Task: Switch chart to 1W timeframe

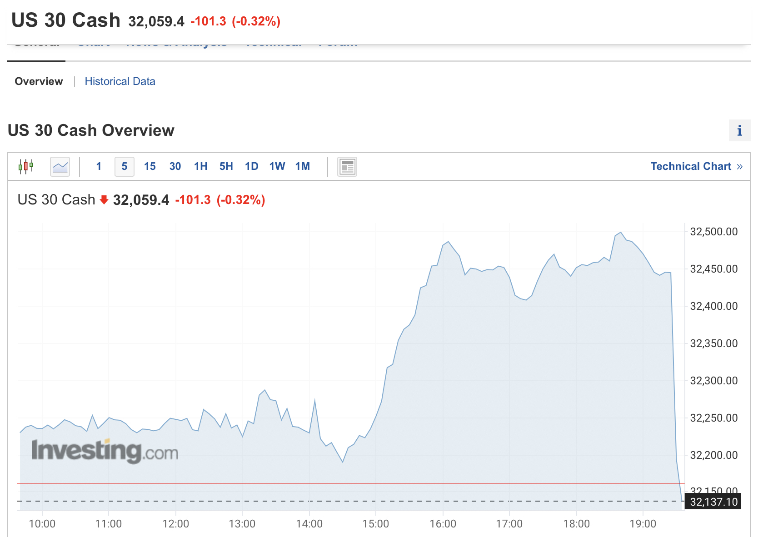Action: 277,166
